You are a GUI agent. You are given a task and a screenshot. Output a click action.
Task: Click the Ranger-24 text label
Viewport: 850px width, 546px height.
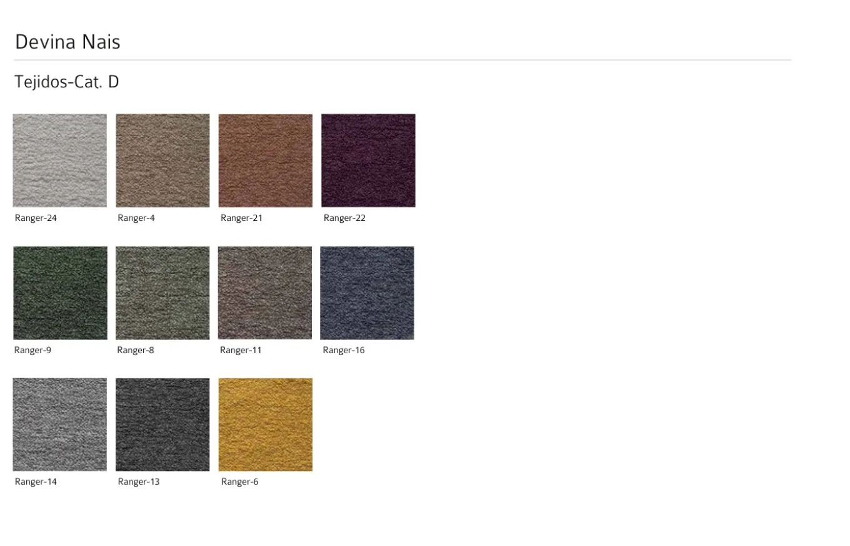click(x=36, y=218)
